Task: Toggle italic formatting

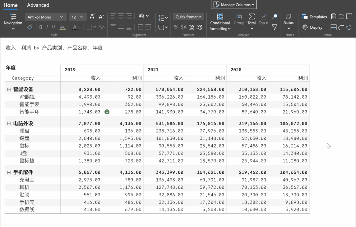Action: [x=47, y=27]
